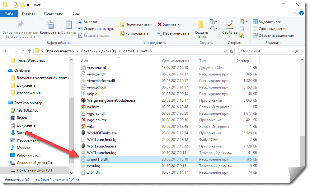Screen dimensions: 310x188
Task: Click Переименовать button
Action: (173, 33)
